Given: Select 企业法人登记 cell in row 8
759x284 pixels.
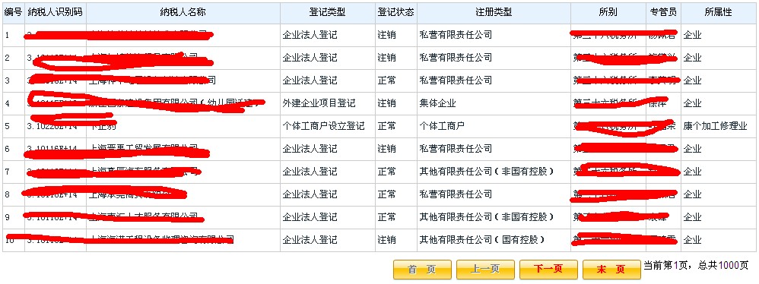Looking at the screenshot, I should [328, 194].
